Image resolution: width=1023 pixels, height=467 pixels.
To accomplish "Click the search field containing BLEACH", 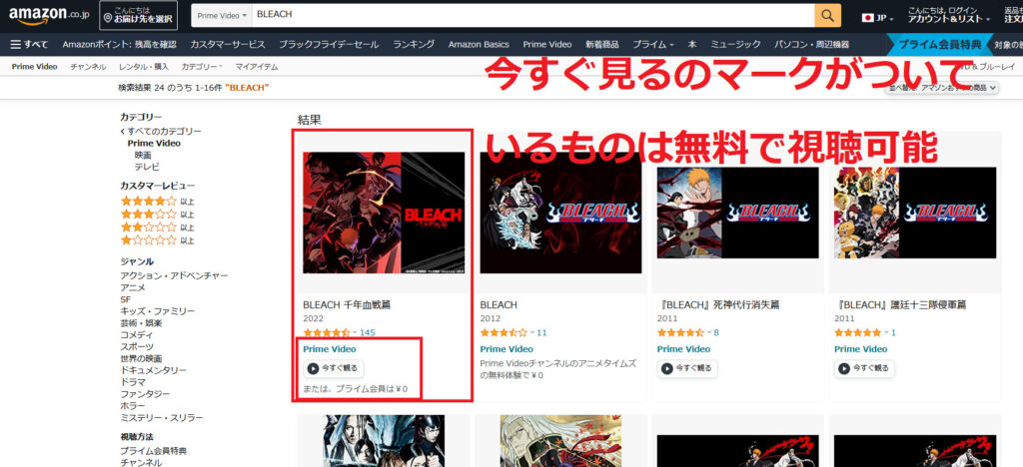I will coord(532,15).
